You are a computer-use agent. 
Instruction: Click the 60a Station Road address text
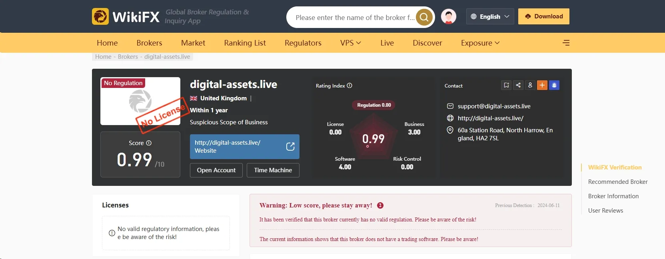click(x=505, y=134)
